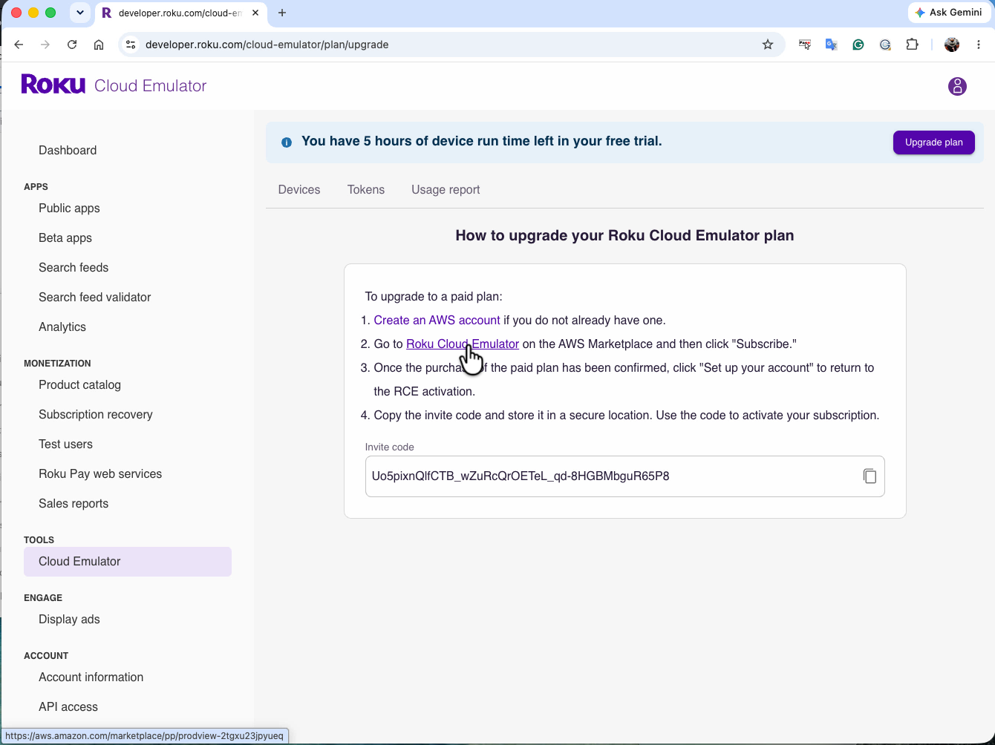Screen dimensions: 995x745
Task: Open Roku Pay web services
Action: 100,474
